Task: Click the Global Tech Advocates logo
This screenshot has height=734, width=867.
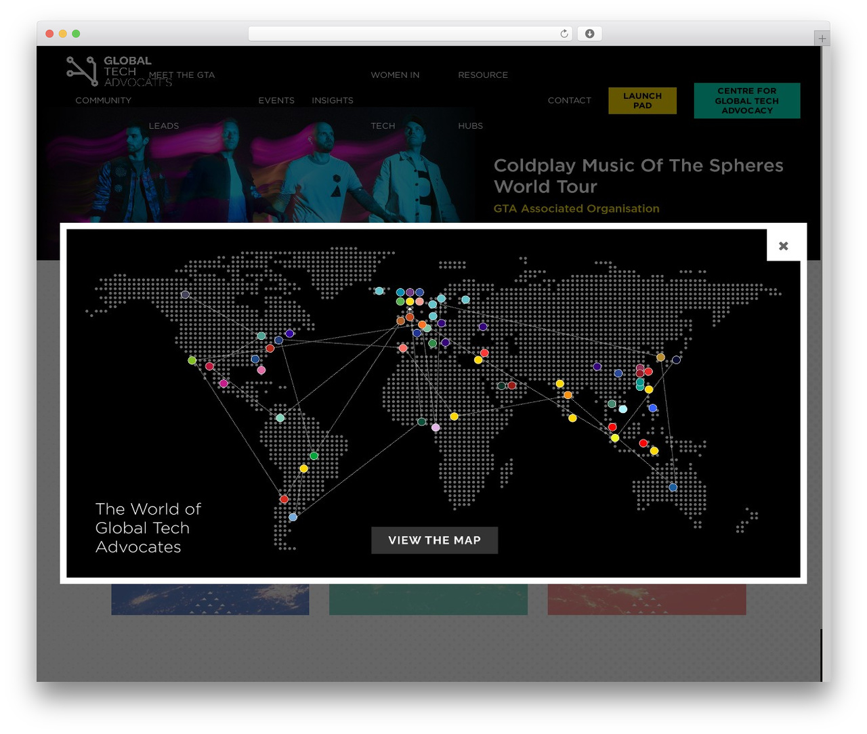Action: point(119,71)
